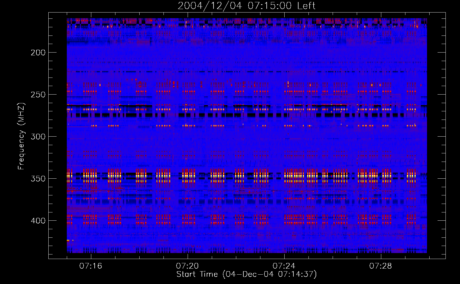This screenshot has width=460, height=284.
Task: Select the 350 frequency tick label
Action: (x=38, y=179)
